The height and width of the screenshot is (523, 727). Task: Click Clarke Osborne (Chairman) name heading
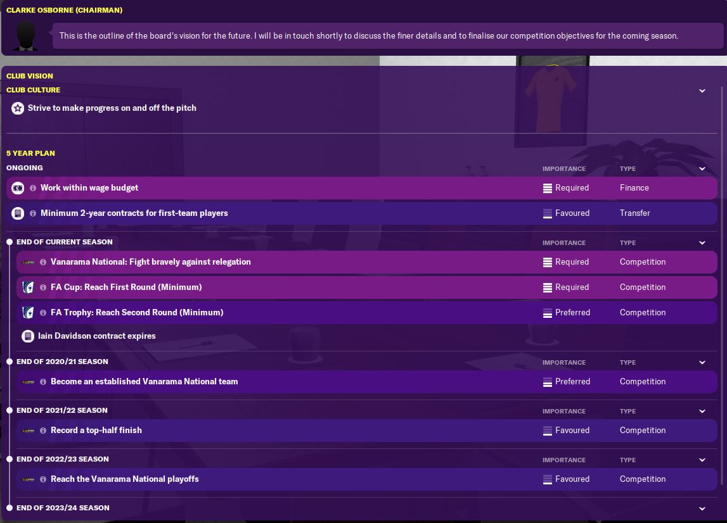65,10
